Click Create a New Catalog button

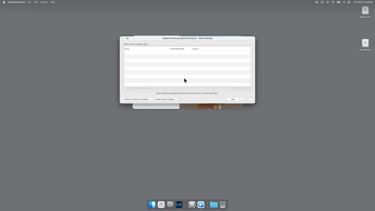pos(165,99)
